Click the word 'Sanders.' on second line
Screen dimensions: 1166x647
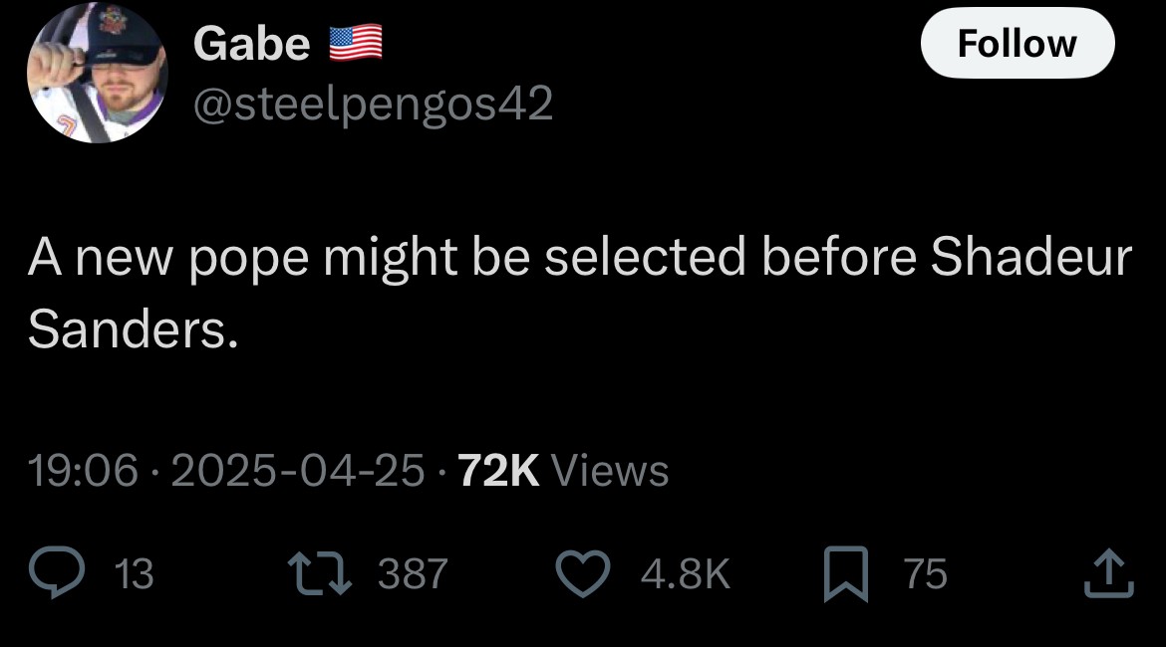(133, 329)
